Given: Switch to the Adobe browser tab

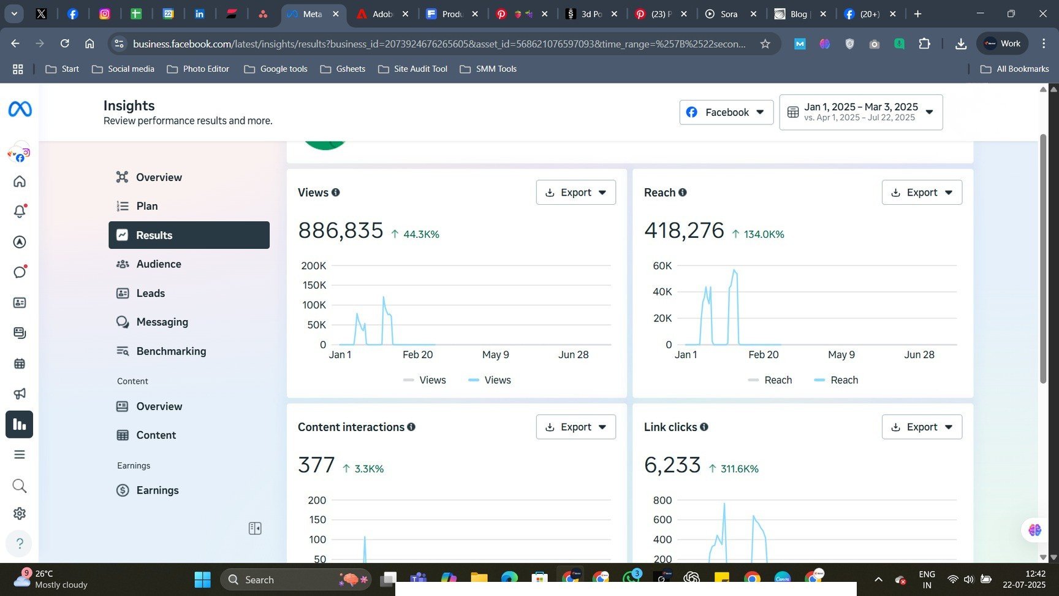Looking at the screenshot, I should click(382, 13).
